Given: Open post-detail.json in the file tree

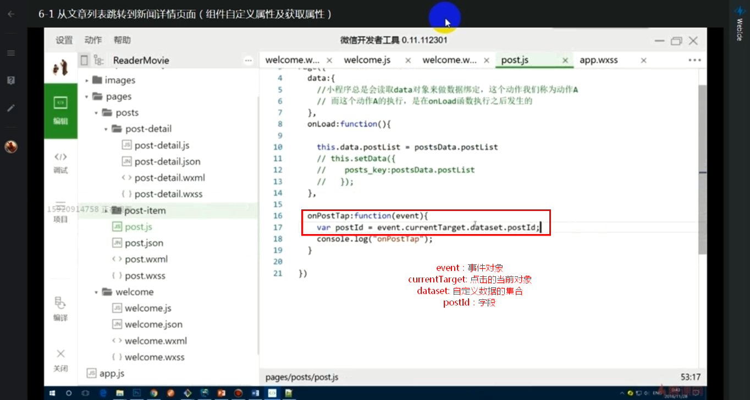Looking at the screenshot, I should click(x=167, y=162).
